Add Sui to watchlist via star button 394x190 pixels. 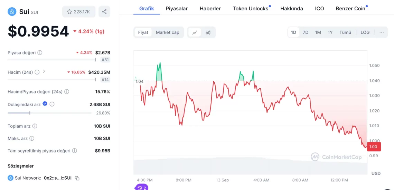pyautogui.click(x=79, y=11)
